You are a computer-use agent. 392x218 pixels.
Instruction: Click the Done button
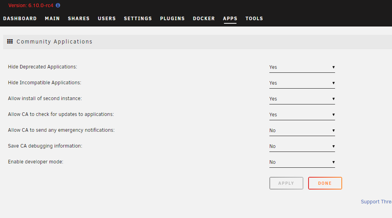click(x=325, y=183)
